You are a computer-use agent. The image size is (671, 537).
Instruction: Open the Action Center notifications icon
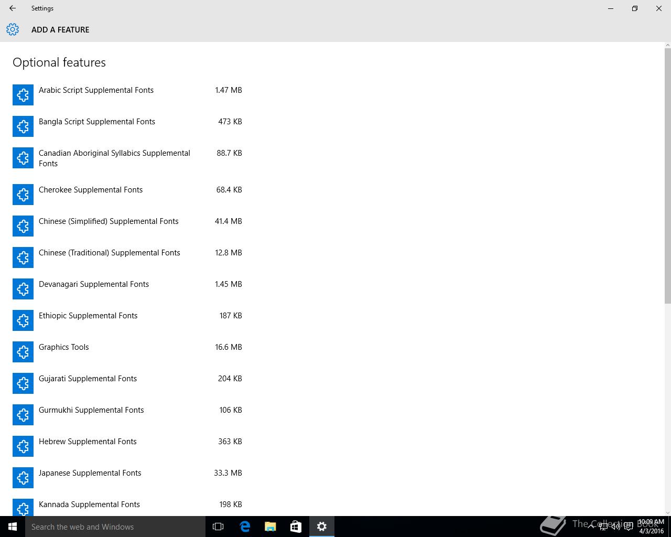click(x=629, y=527)
